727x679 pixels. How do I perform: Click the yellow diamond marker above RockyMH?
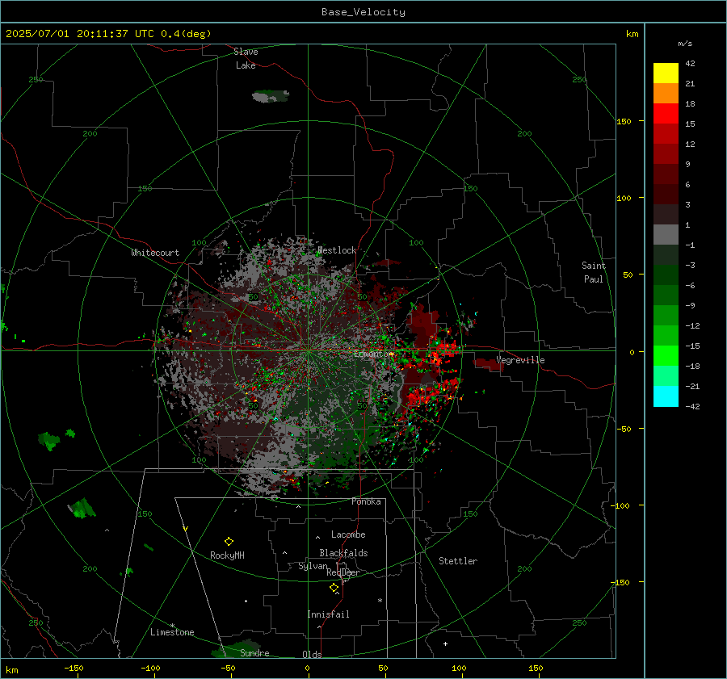[229, 541]
